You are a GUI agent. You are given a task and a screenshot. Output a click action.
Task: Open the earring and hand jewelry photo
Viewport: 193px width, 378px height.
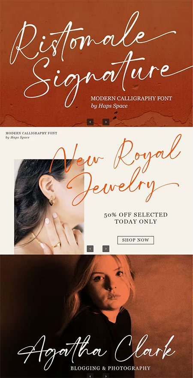[49, 207]
